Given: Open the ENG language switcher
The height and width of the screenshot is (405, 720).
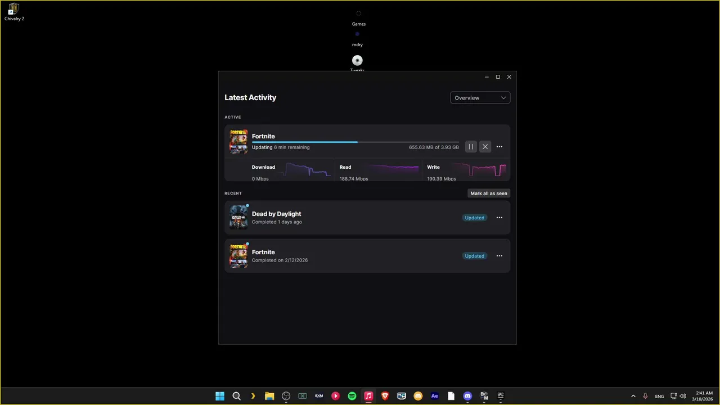Looking at the screenshot, I should [x=660, y=396].
